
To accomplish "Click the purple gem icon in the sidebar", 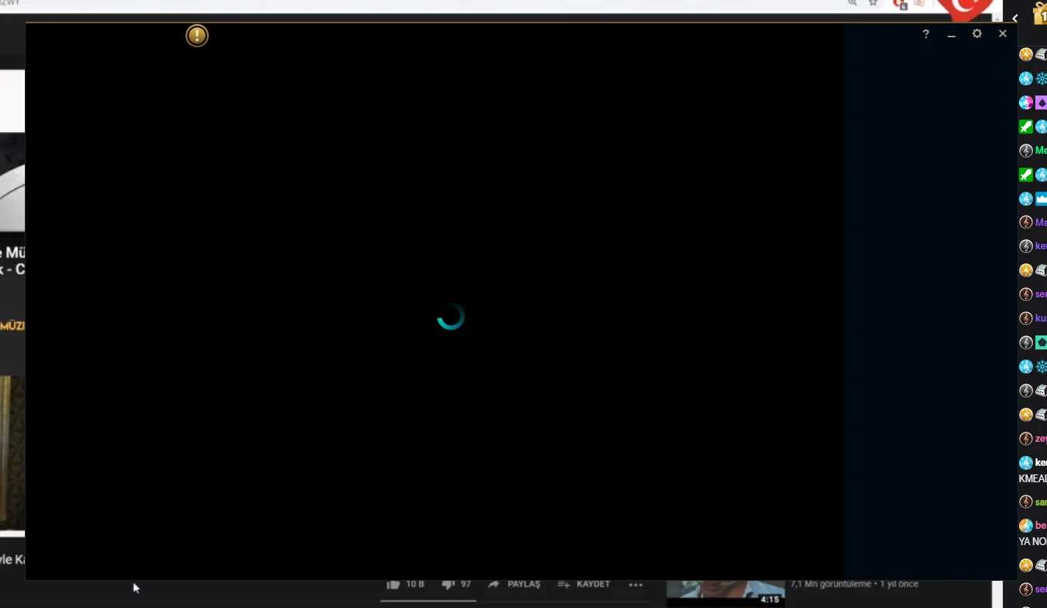I will tap(1042, 102).
